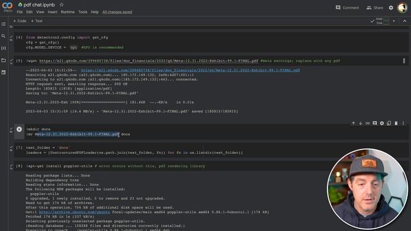Open the Tools menu
The height and width of the screenshot is (231, 411).
click(83, 12)
